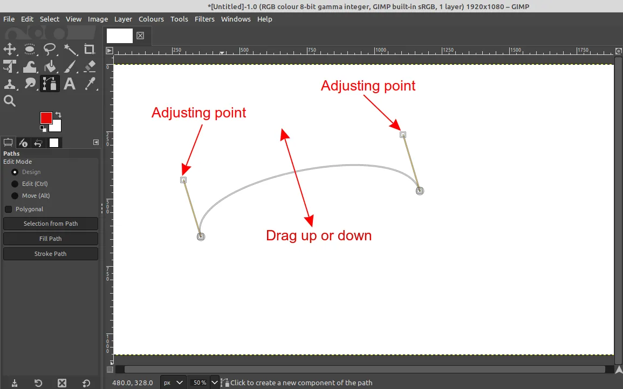Viewport: 623px width, 389px height.
Task: Open the Colours menu
Action: coord(151,19)
